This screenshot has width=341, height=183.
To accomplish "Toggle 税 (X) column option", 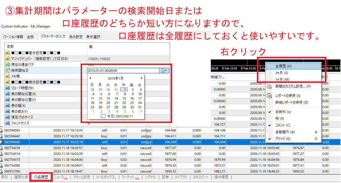I will click(294, 119).
